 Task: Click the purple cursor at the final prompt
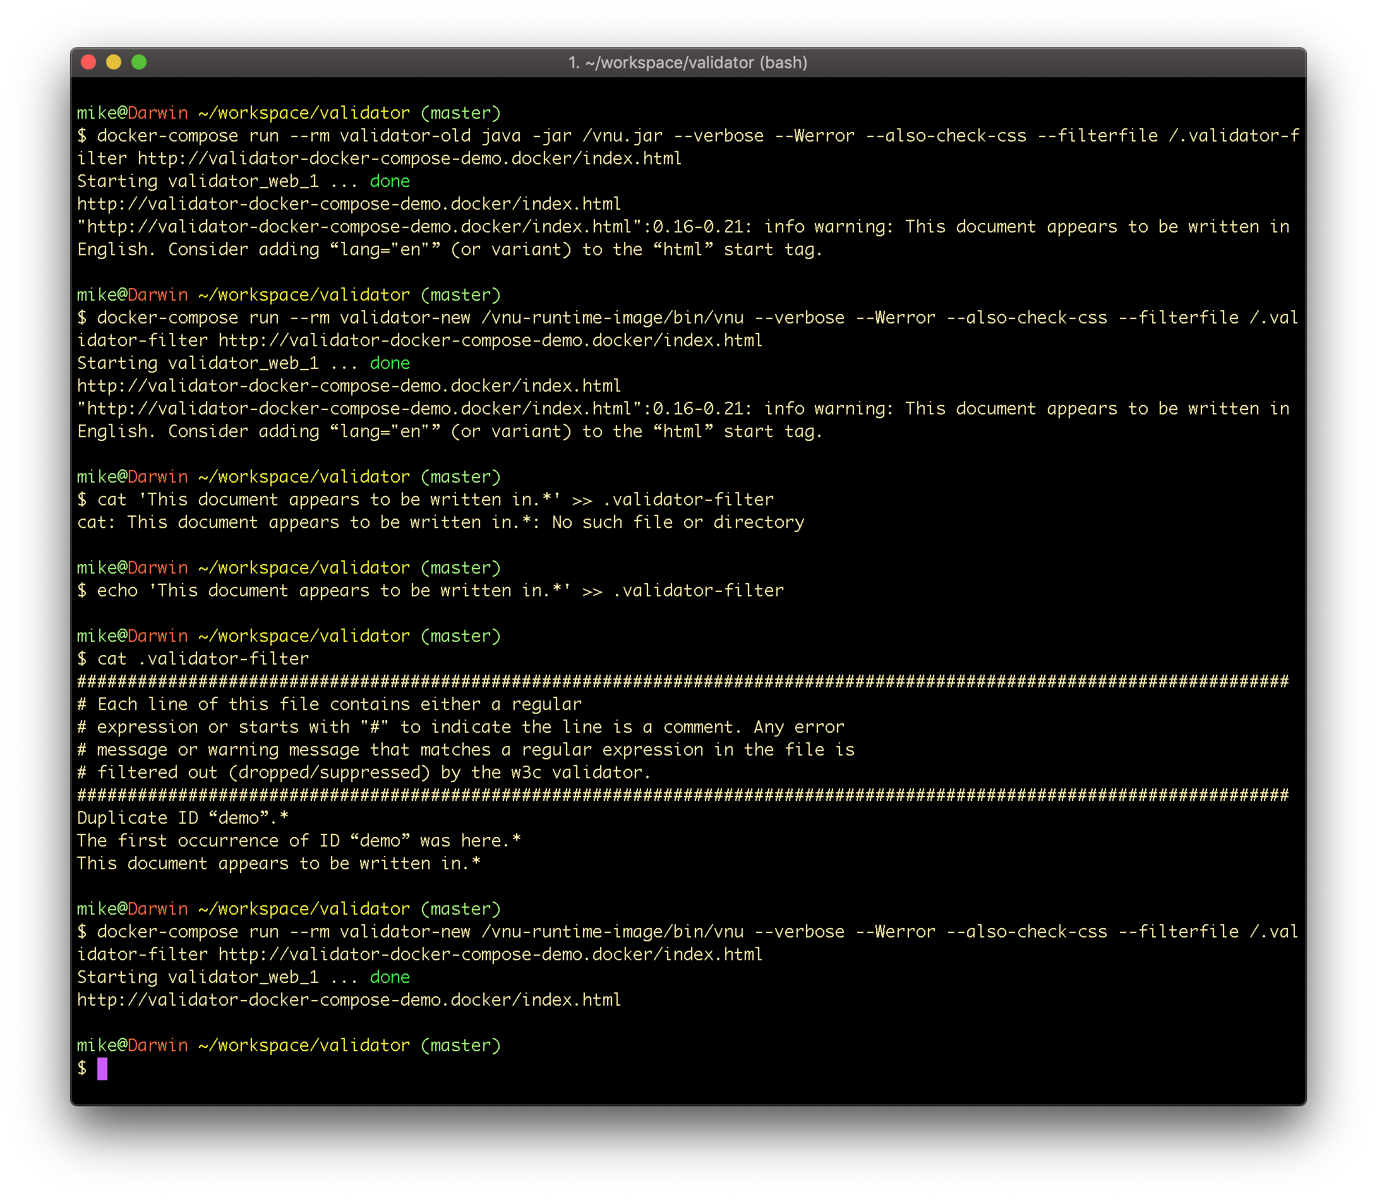pyautogui.click(x=102, y=1068)
